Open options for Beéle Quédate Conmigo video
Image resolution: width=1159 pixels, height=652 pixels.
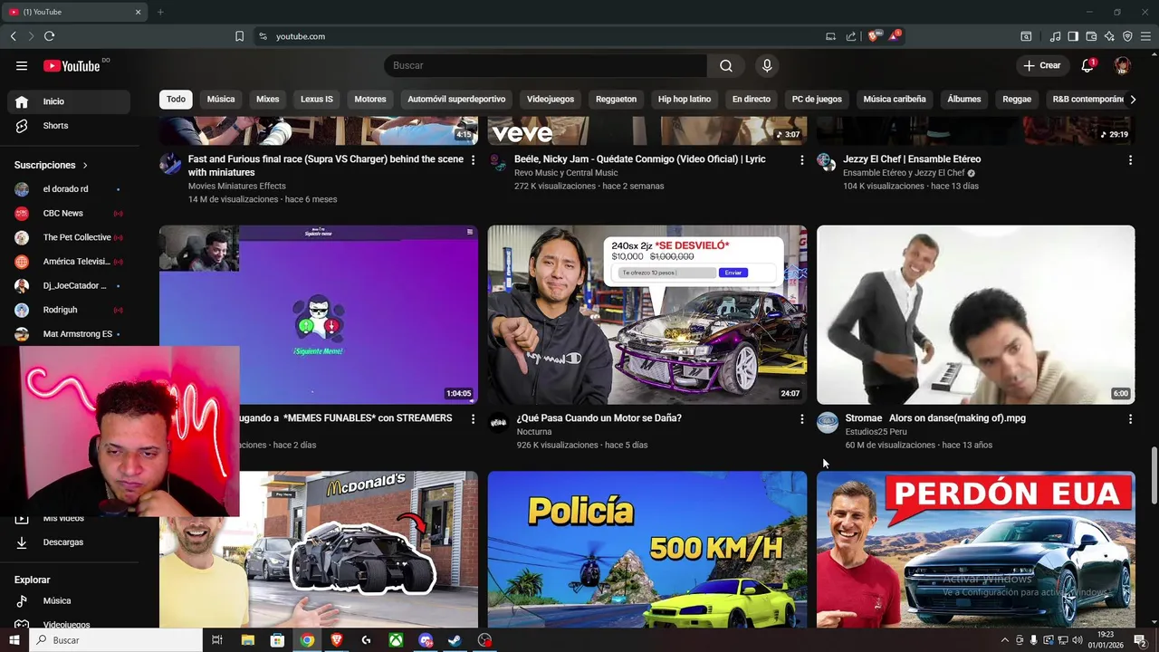pyautogui.click(x=801, y=159)
